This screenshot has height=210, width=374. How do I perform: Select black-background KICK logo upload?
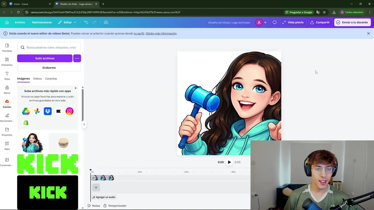tap(48, 192)
